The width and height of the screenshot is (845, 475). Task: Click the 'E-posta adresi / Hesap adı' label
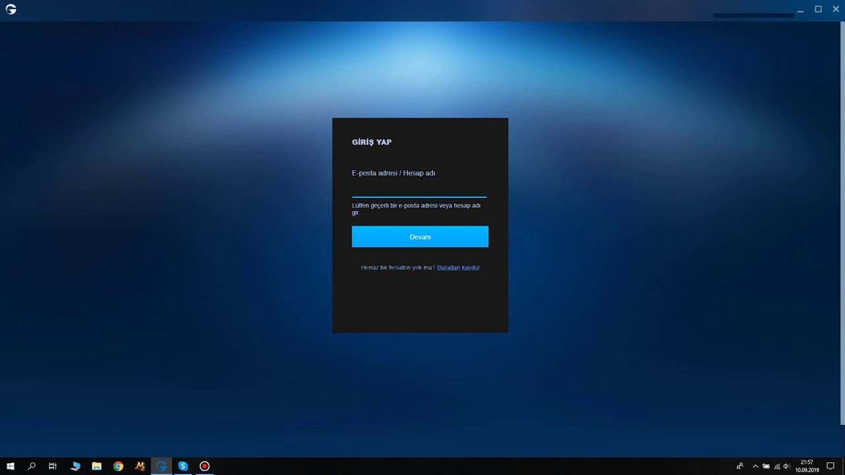click(x=393, y=173)
